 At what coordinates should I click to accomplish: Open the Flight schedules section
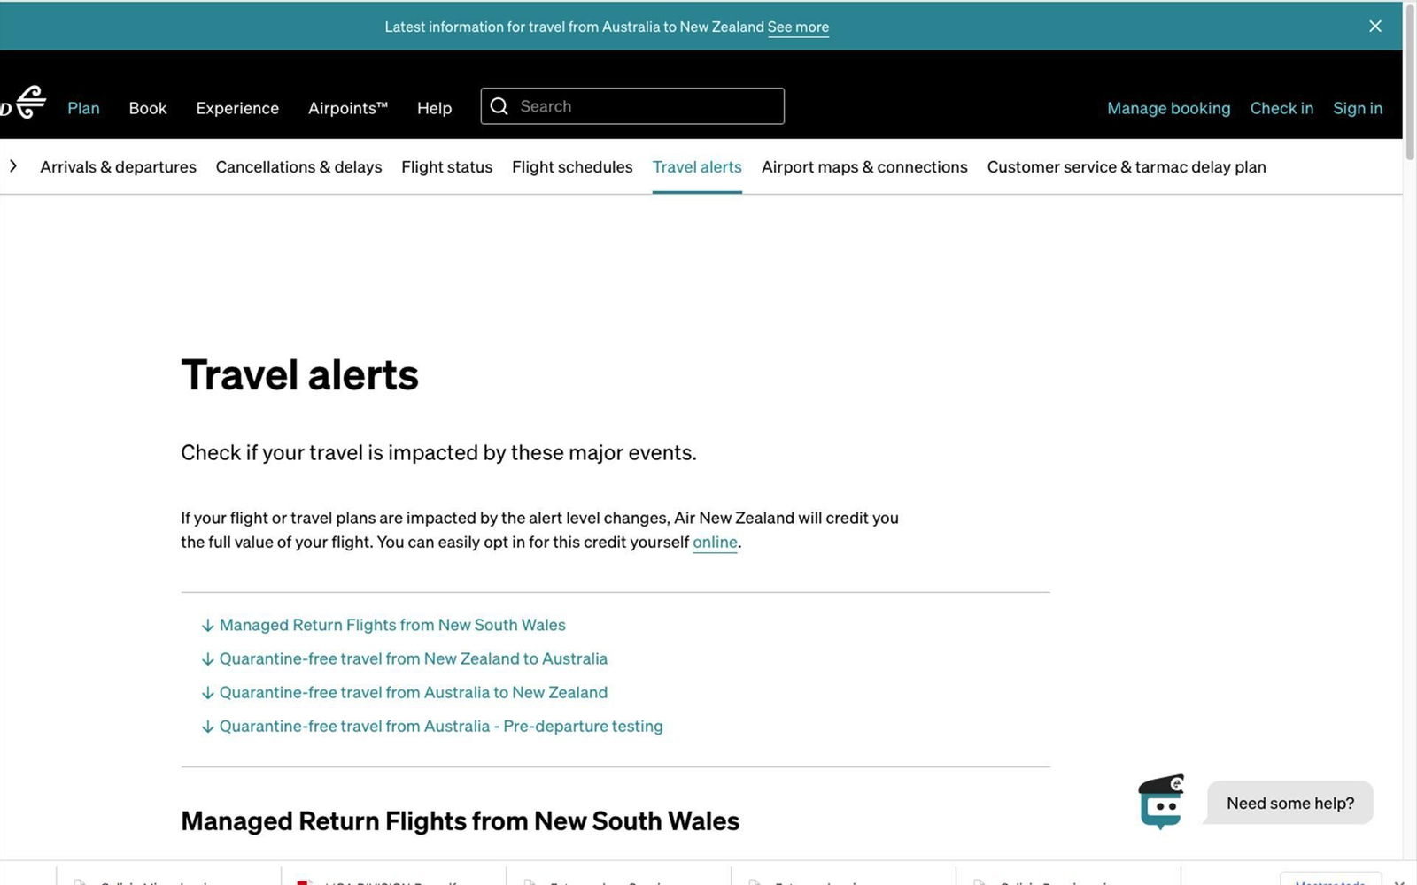click(x=571, y=166)
